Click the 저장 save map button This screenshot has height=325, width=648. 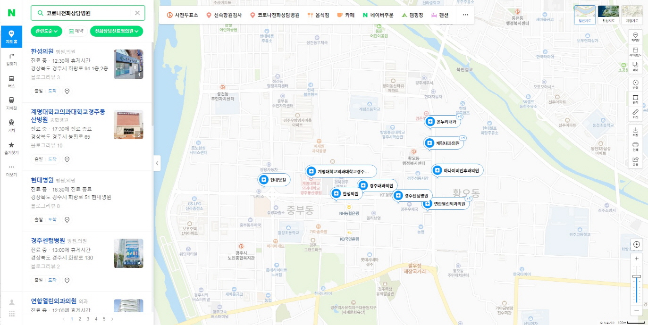[x=635, y=132]
